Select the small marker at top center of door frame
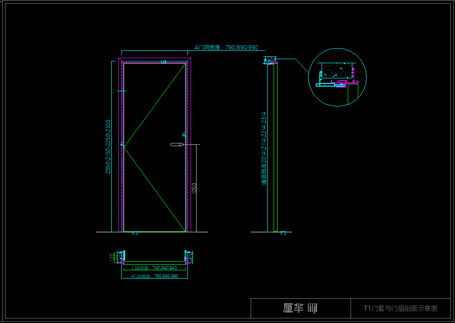Image resolution: width=455 pixels, height=323 pixels. [163, 61]
